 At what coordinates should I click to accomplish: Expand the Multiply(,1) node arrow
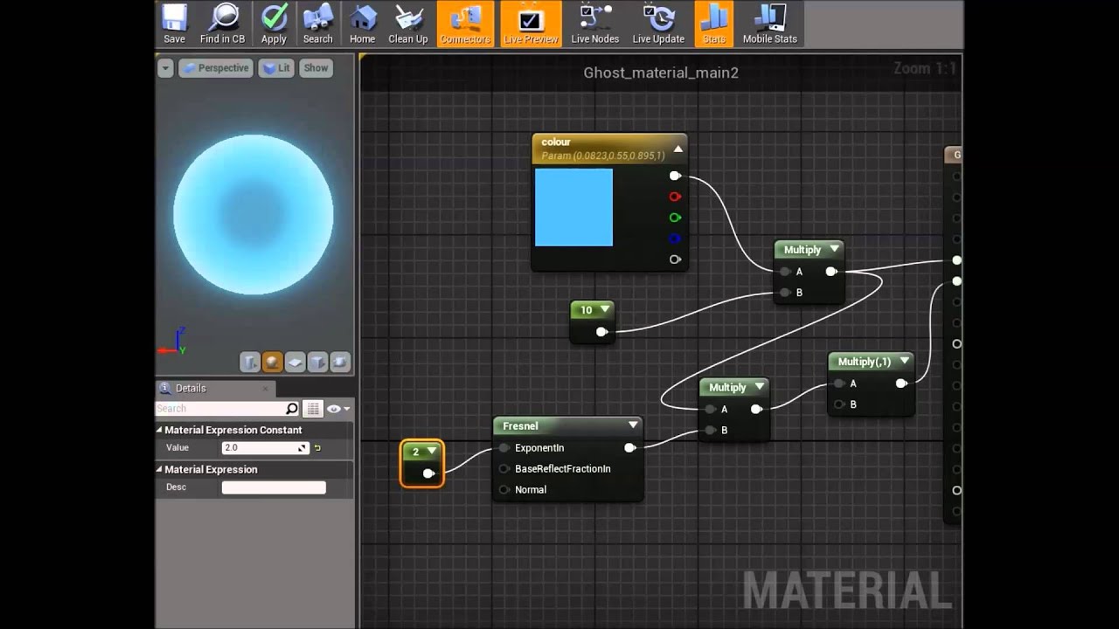point(904,362)
